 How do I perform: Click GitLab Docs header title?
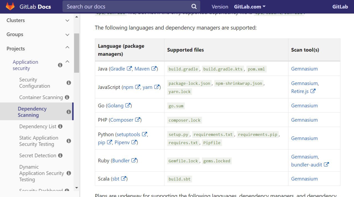(35, 7)
